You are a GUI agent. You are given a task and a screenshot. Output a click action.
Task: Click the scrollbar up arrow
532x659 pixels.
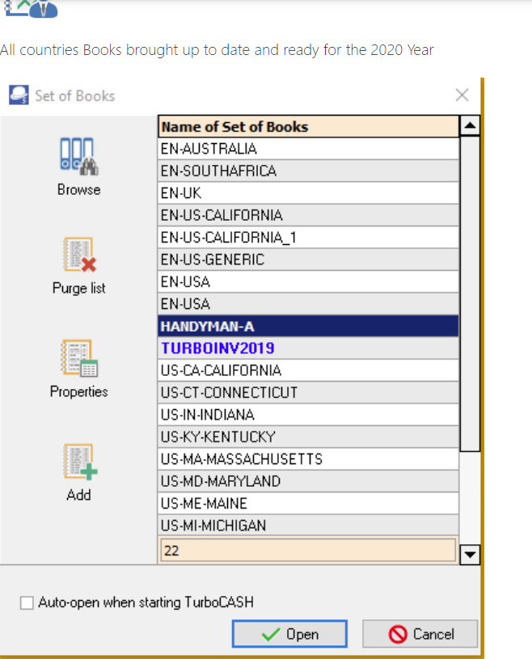coord(470,125)
